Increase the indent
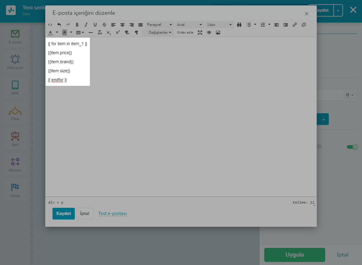This screenshot has height=265, width=362. (286, 25)
